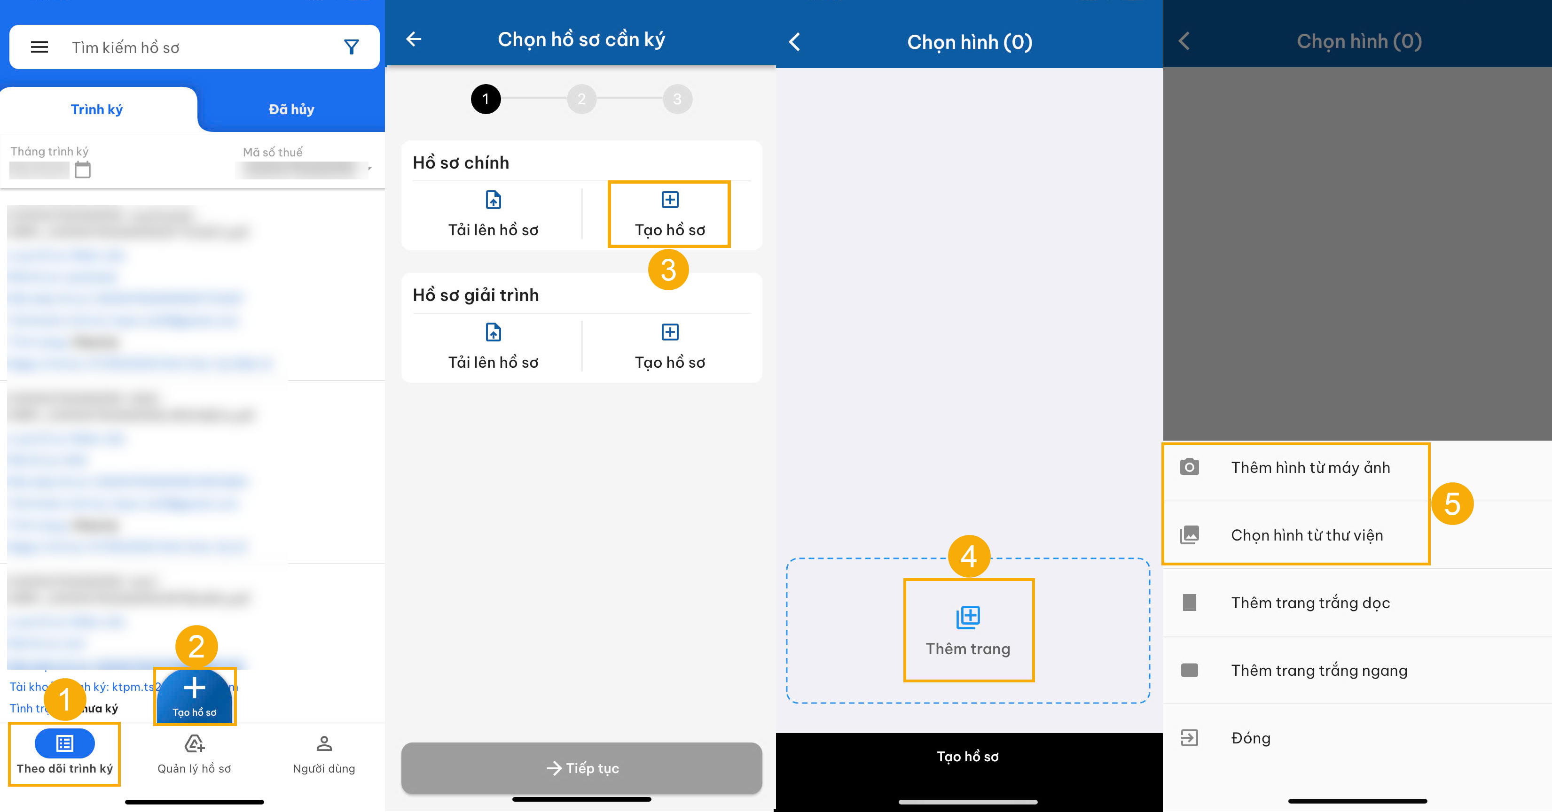Click the filter funnel icon
This screenshot has height=812, width=1552.
click(351, 47)
